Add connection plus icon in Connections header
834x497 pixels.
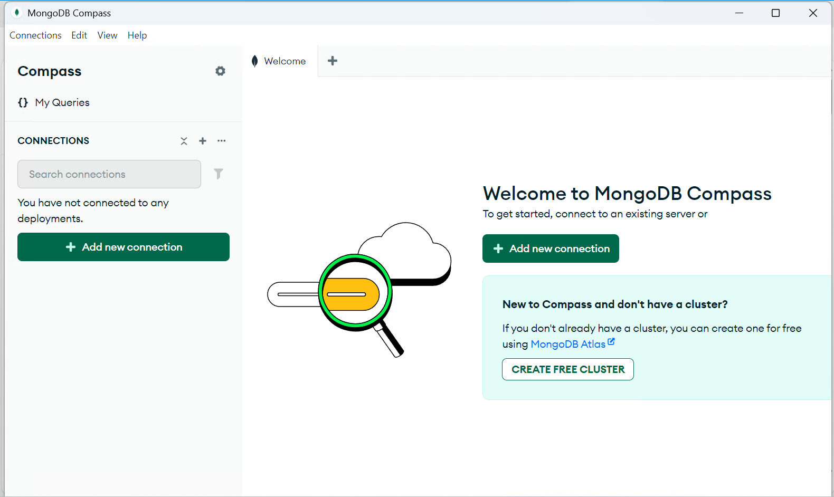coord(203,141)
